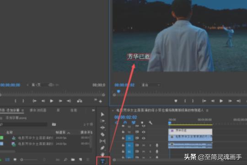Image resolution: width=247 pixels, height=165 pixels.
Task: Click the Project panel search field
Action: coord(24,124)
